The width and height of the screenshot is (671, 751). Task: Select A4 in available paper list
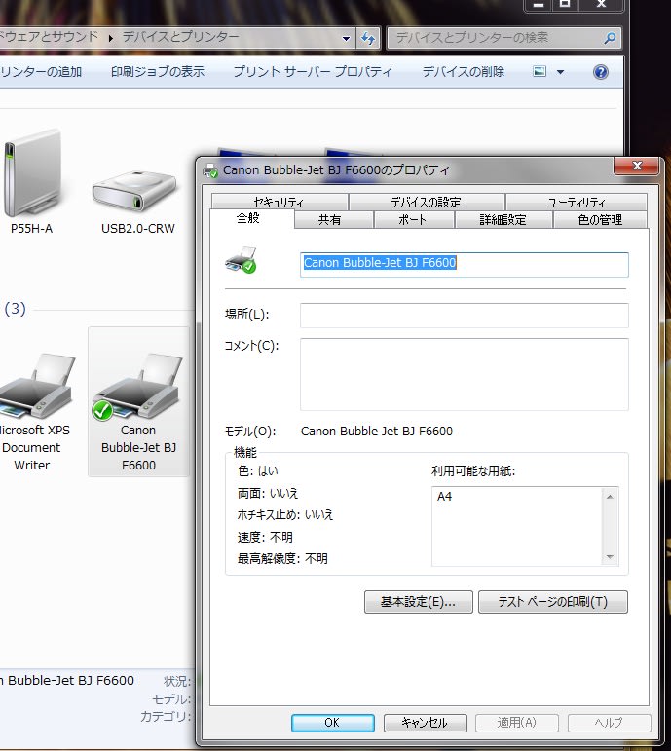coord(444,496)
